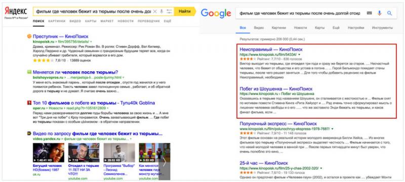Play Отсидел в тюрьме 11 лет thumbnail

[x=84, y=153]
